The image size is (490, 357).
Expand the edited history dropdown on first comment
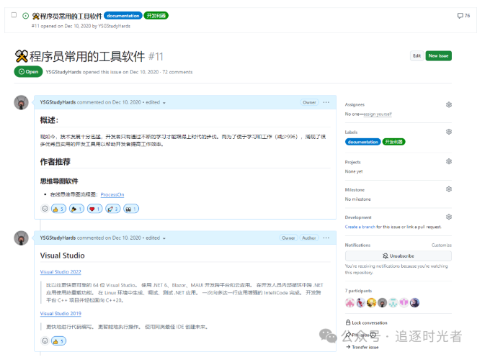[x=156, y=102]
